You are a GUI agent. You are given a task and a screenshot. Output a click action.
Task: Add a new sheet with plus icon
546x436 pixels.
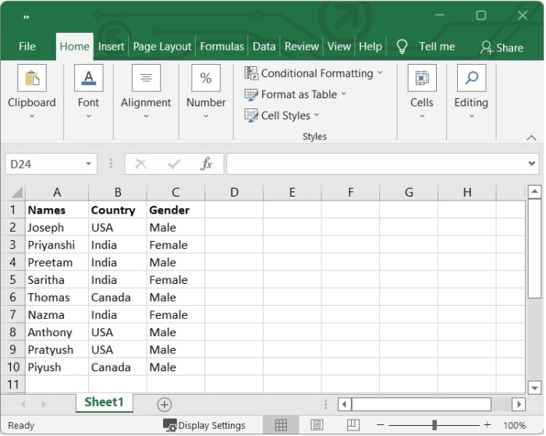coord(164,404)
